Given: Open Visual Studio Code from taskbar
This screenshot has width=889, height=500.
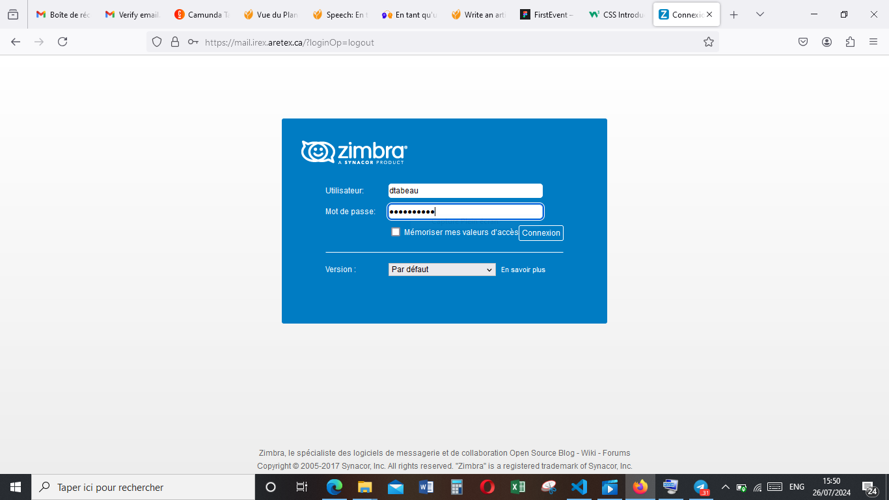Looking at the screenshot, I should (579, 487).
